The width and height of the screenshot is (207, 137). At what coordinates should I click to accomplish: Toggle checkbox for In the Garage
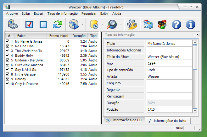click(x=8, y=74)
